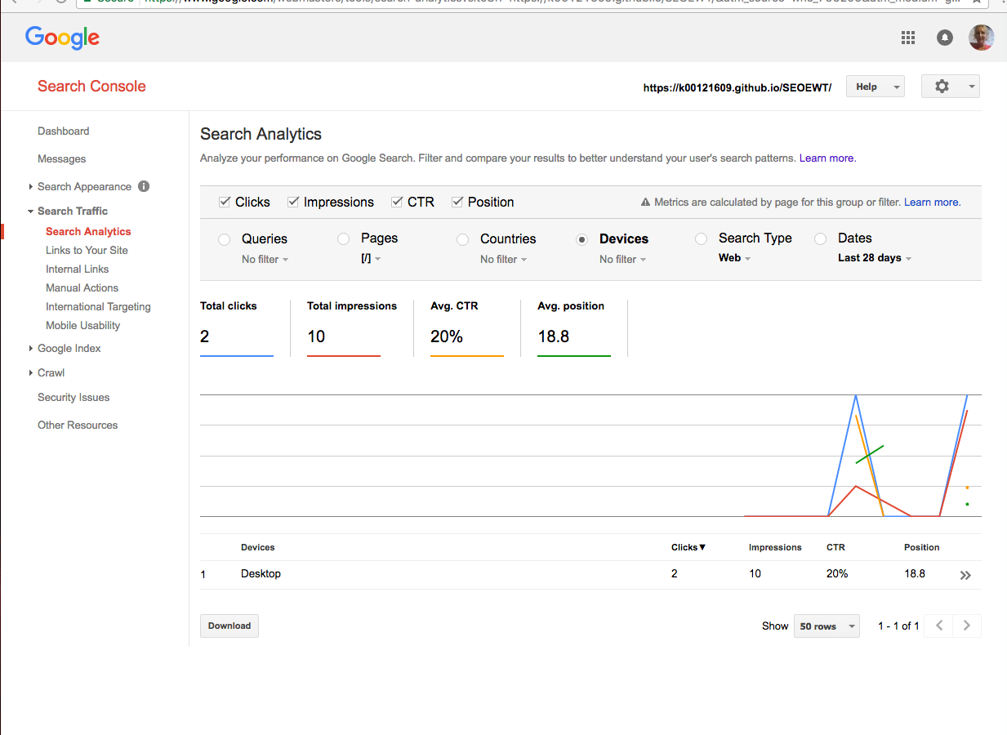Screen dimensions: 1007x735
Task: Collapse the Search Traffic section
Action: [x=30, y=212]
